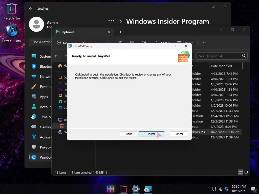This screenshot has height=194, width=259.
Task: Click the Accessibility figure icon in Settings
Action: click(x=34, y=137)
